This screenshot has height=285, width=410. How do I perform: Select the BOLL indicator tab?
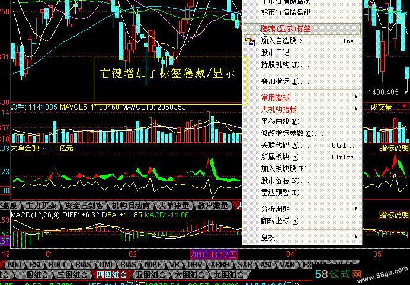click(x=57, y=264)
